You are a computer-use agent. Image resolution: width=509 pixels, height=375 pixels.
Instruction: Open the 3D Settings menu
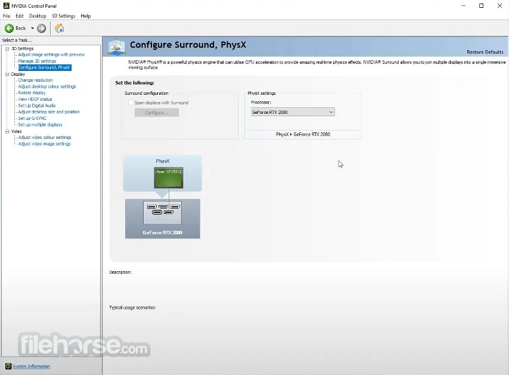click(63, 16)
